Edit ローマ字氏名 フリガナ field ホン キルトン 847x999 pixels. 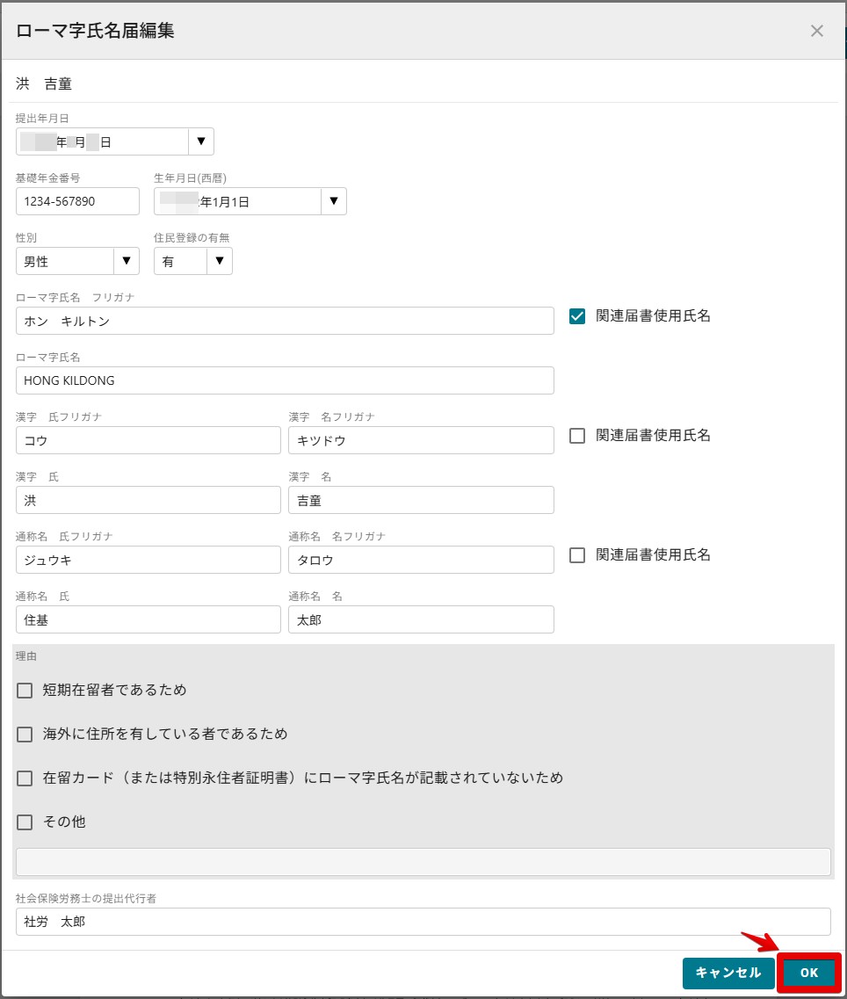click(x=285, y=321)
